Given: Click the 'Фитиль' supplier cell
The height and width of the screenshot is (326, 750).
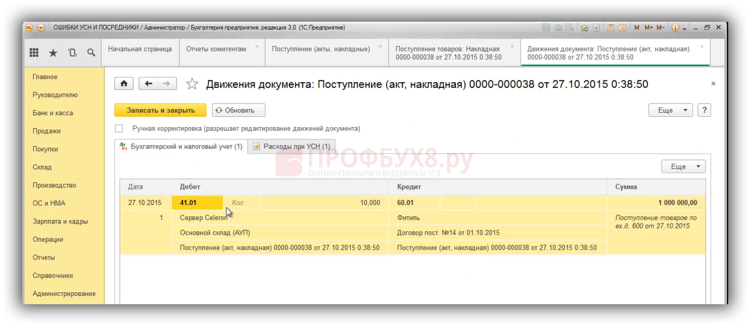Looking at the screenshot, I should coord(498,218).
